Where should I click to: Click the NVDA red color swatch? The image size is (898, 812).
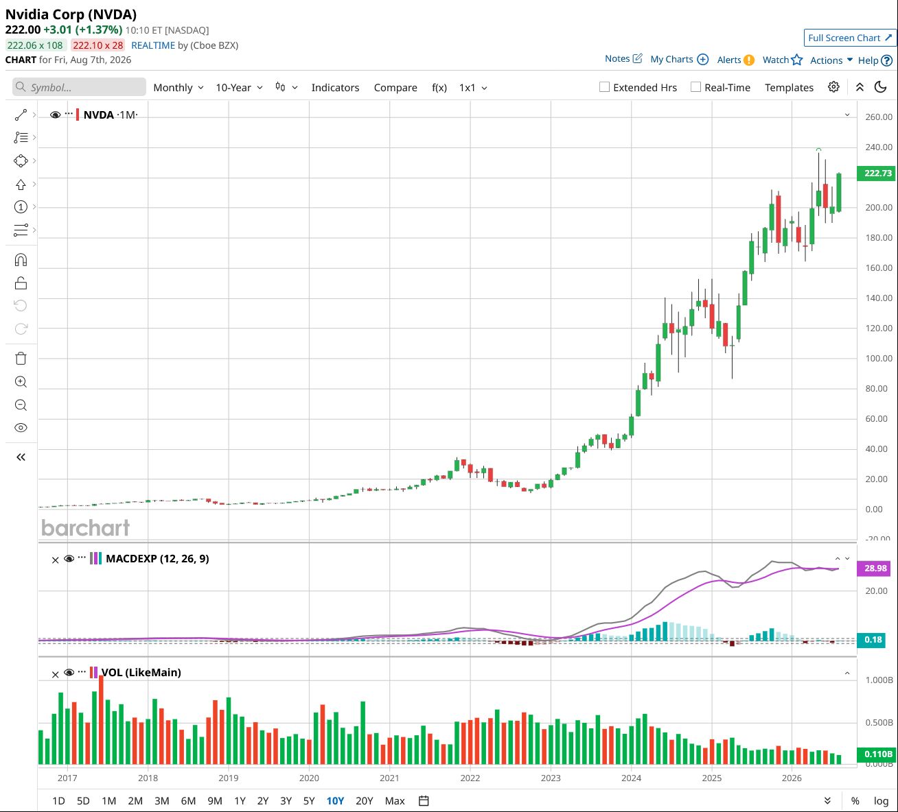coord(78,115)
